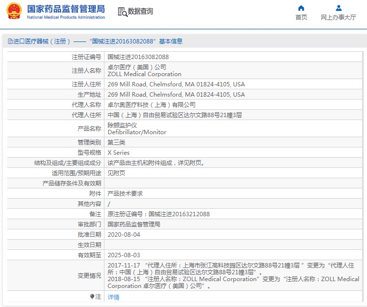Click 适用范围/预期用途 label
Viewport: 367px width, 307px height.
point(77,173)
